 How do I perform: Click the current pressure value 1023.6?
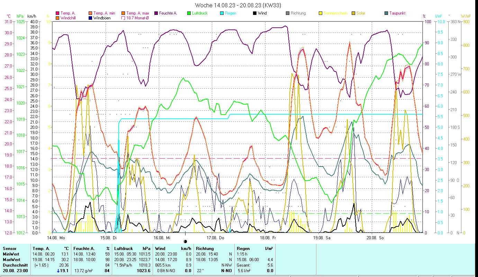pos(144,271)
